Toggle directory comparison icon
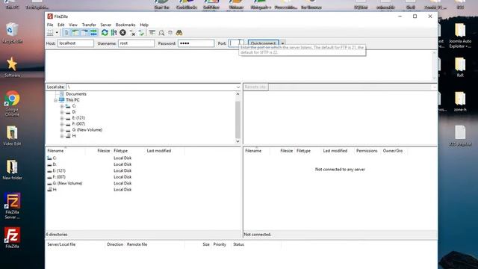 161,33
